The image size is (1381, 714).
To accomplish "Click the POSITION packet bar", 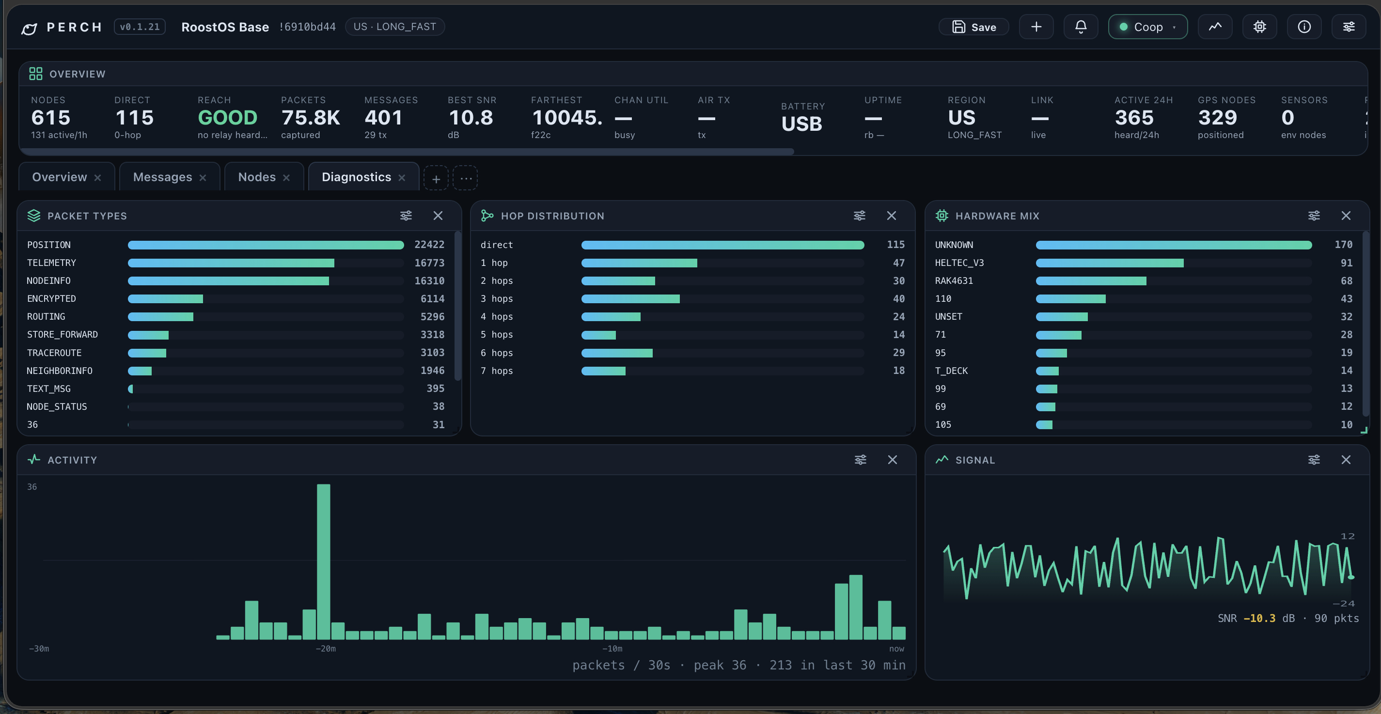I will (x=266, y=245).
